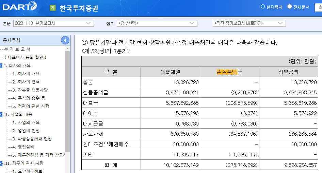Select the 전체문서 radio button
The image size is (322, 173).
(290, 6)
